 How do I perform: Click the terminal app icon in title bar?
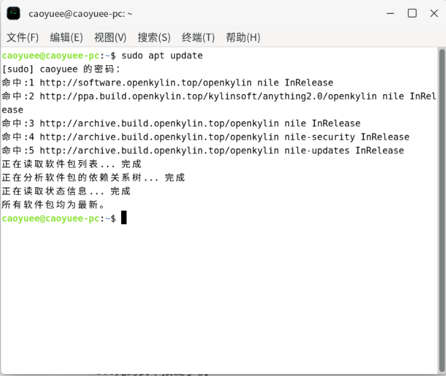(x=14, y=14)
